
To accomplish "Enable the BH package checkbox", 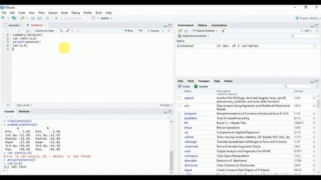I will pos(179,123).
